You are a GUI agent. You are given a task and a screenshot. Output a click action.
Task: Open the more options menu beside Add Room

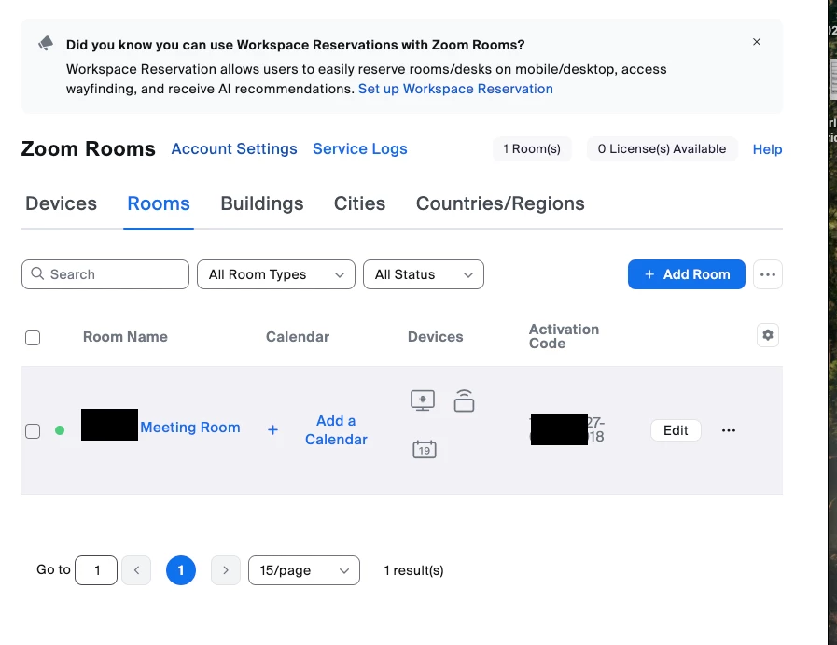(768, 274)
